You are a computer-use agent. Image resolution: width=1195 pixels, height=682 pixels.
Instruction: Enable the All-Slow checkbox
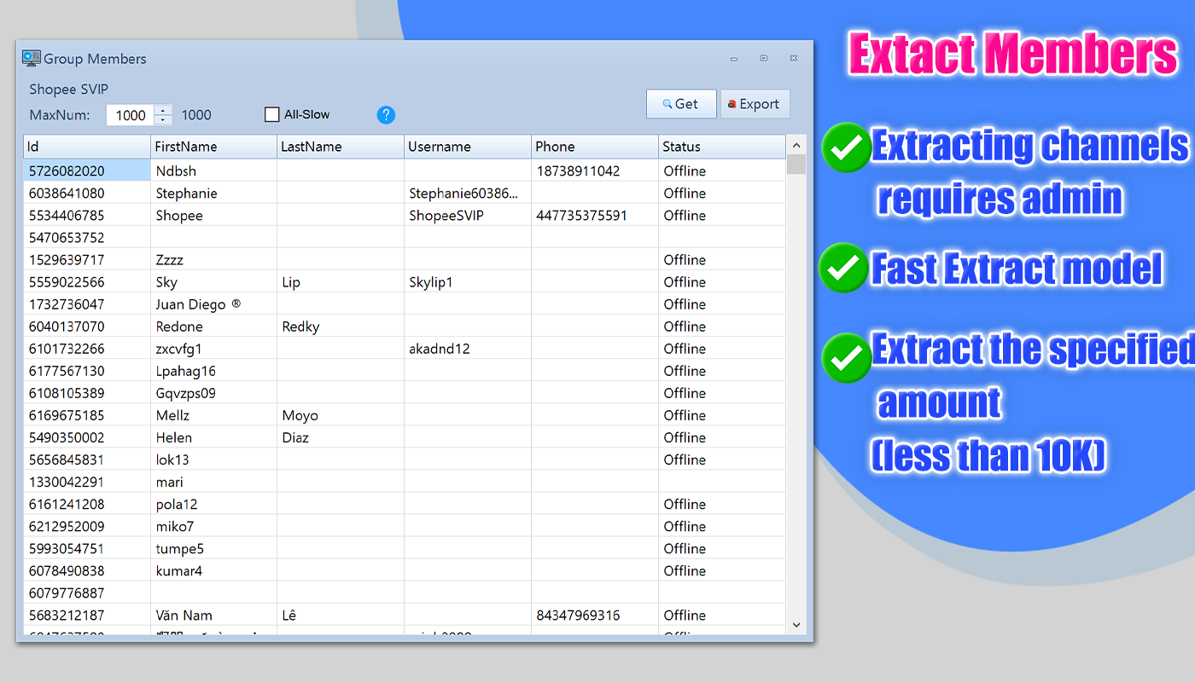pos(271,113)
